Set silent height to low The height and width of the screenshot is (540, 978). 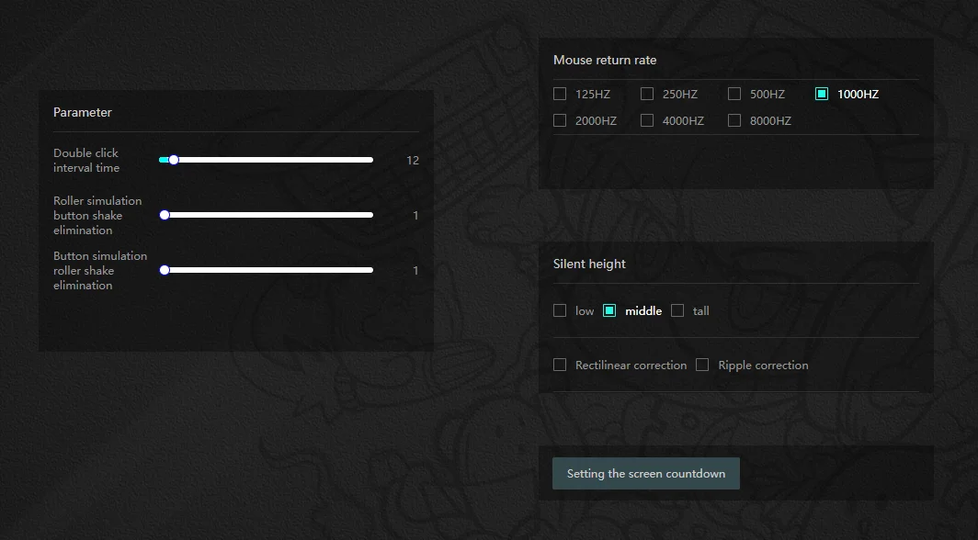click(x=560, y=310)
